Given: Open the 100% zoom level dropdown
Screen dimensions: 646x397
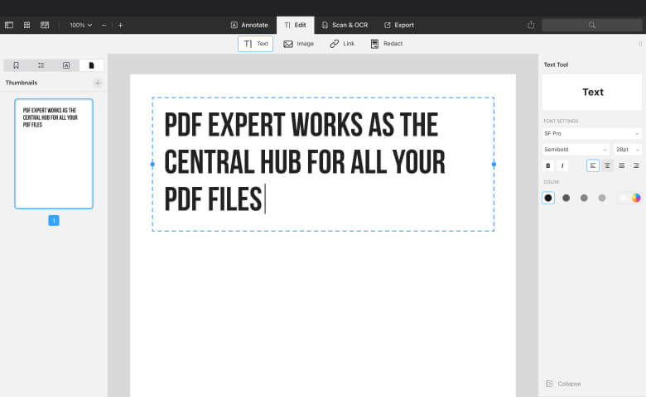Looking at the screenshot, I should tap(81, 25).
